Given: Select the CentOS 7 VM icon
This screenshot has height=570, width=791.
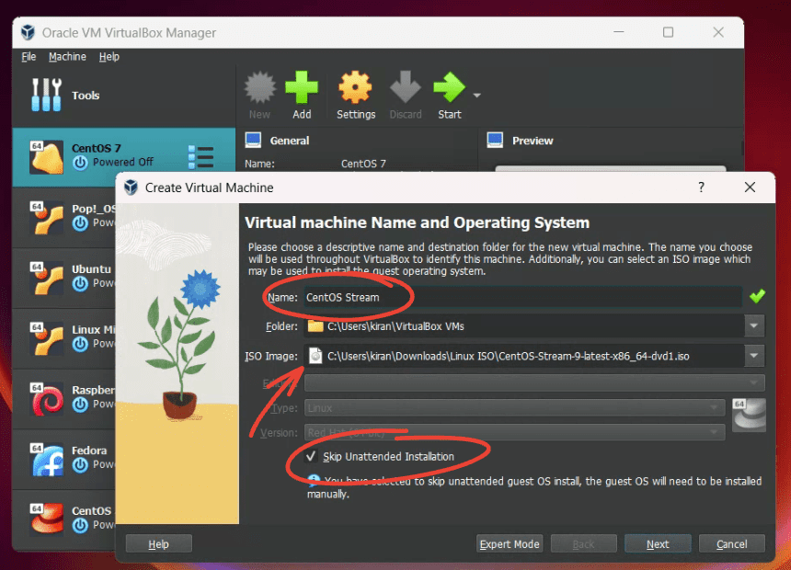Looking at the screenshot, I should (x=46, y=157).
